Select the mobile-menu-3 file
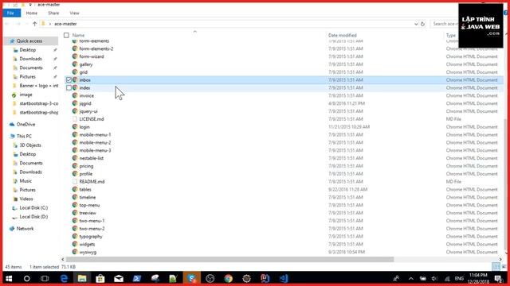This screenshot has width=510, height=286. tap(95, 150)
